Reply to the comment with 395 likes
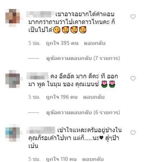148x162 pixels. tap(95, 43)
